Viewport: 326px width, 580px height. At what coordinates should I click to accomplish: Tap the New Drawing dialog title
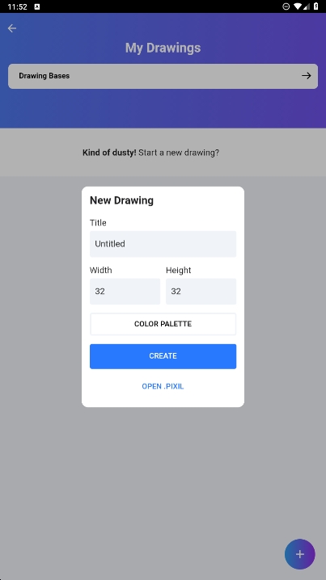[121, 200]
